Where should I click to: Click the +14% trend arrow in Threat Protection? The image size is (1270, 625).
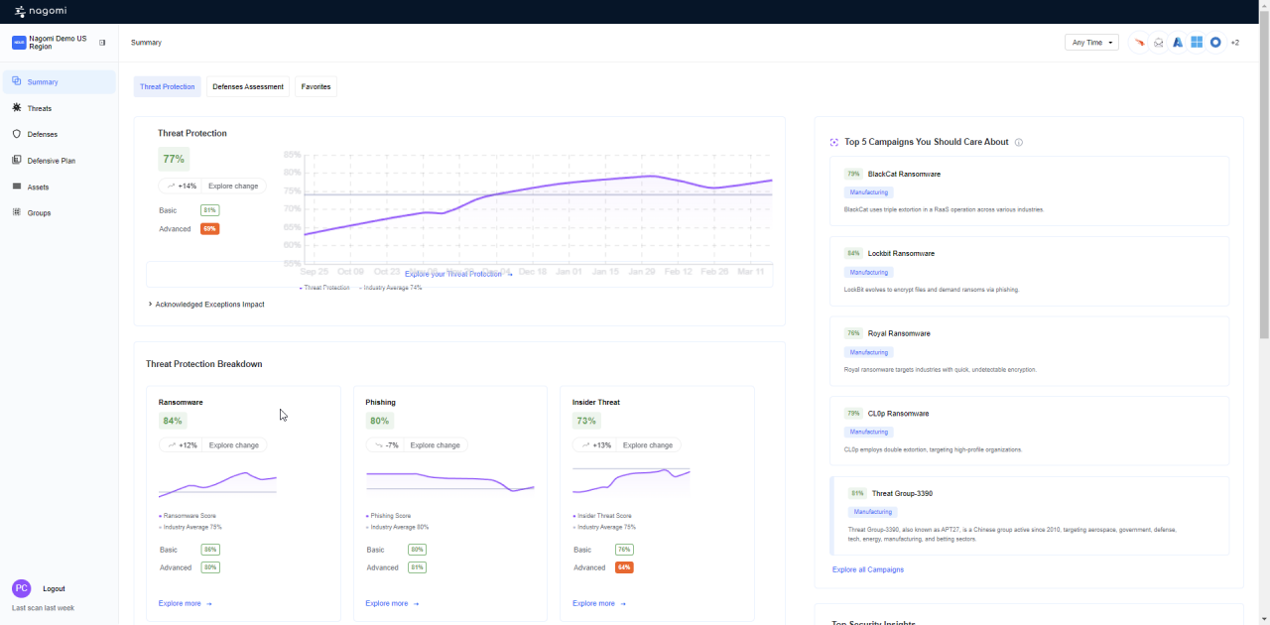click(171, 186)
